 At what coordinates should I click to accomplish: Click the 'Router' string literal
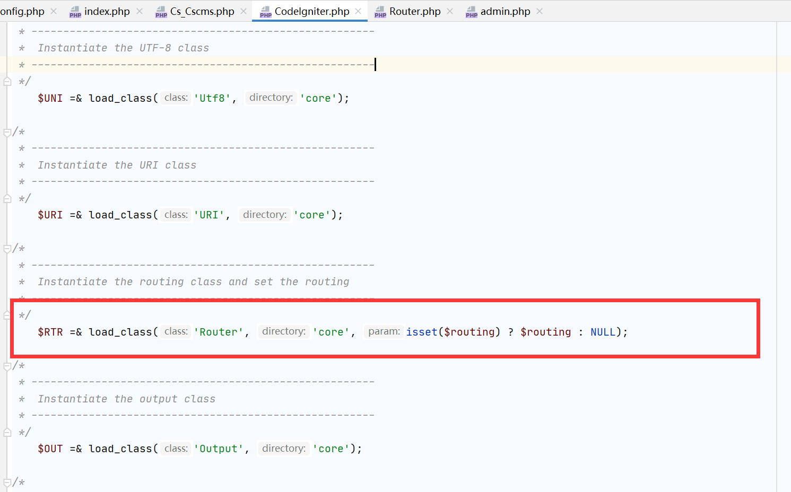coord(219,332)
